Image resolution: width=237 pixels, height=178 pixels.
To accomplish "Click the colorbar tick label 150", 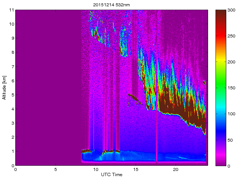I will [231, 88].
